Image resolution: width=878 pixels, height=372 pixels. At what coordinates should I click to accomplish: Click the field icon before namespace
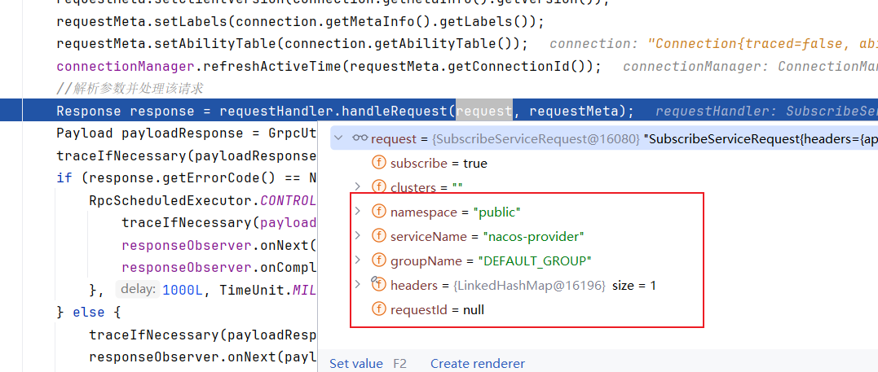[x=378, y=212]
